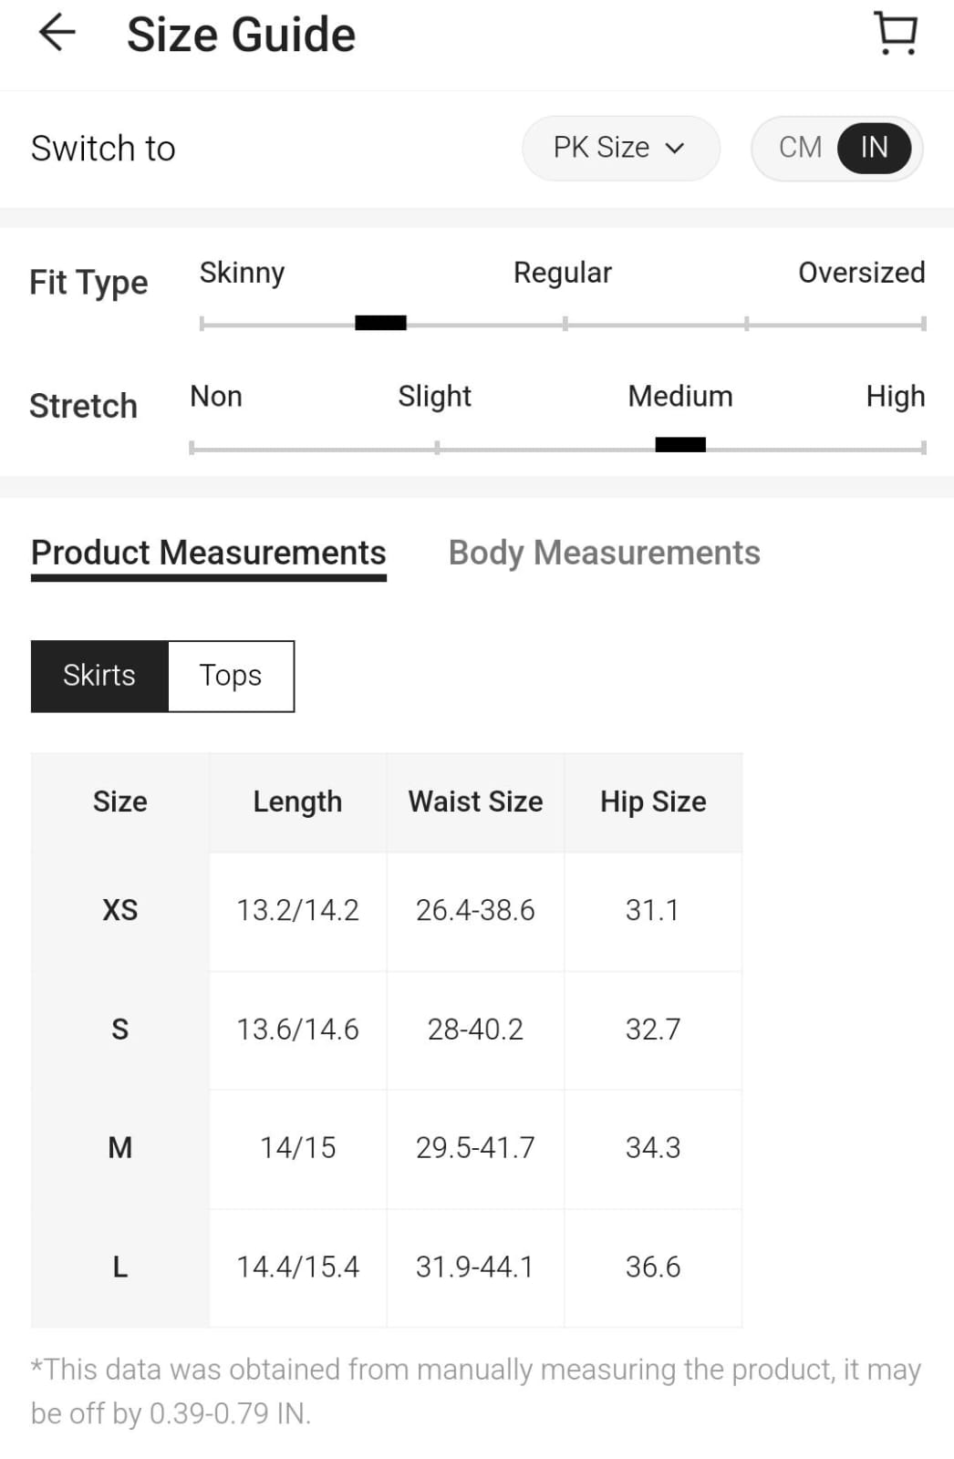Click the PK Size chevron arrow
Screen dimensions: 954x1459
tap(675, 149)
